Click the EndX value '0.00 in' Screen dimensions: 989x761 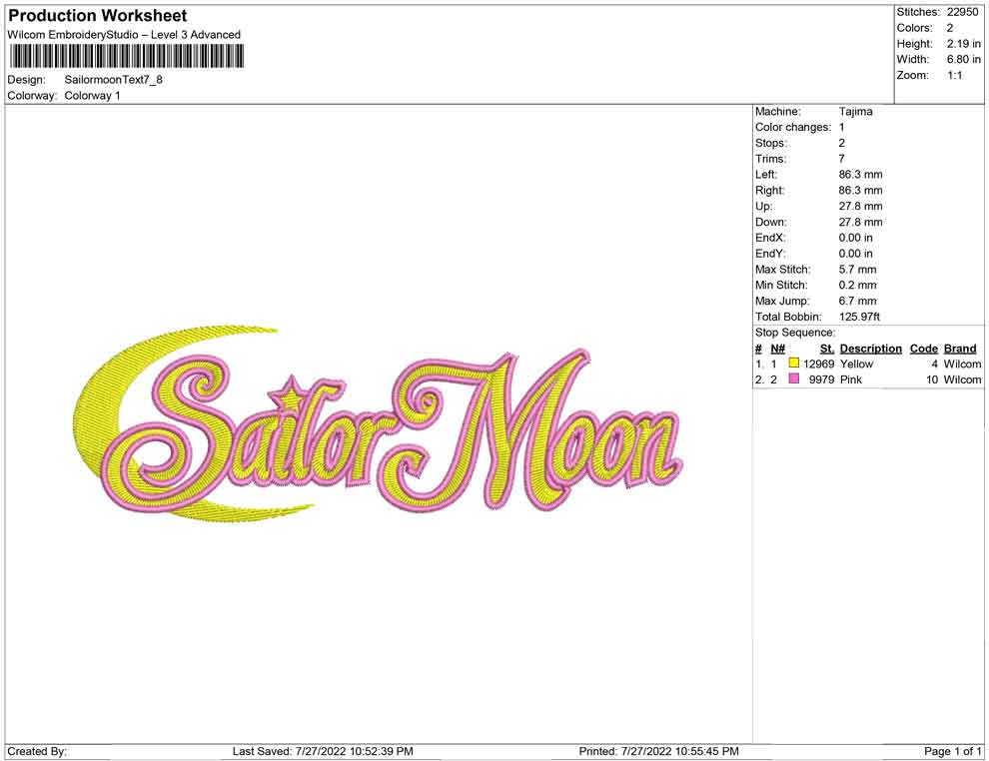coord(856,238)
